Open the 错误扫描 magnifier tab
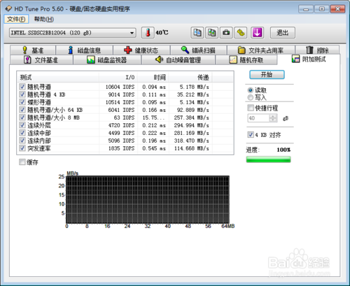Viewport: 350px width, 286px height. (199, 50)
